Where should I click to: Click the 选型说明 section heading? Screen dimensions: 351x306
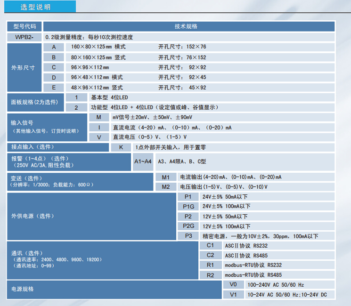[x=35, y=8]
